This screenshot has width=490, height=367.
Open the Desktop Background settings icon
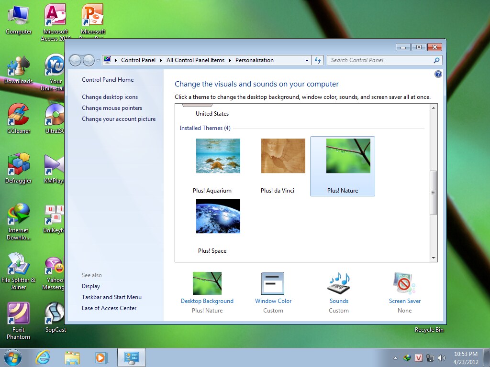tap(207, 283)
